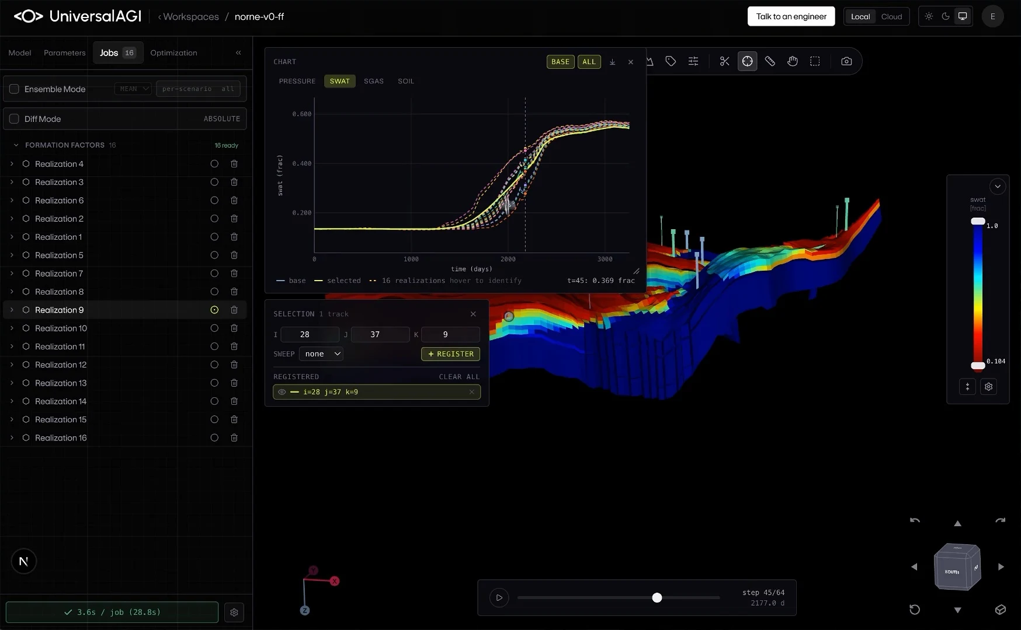Show the PRESSURE chart tab
This screenshot has width=1021, height=630.
297,81
